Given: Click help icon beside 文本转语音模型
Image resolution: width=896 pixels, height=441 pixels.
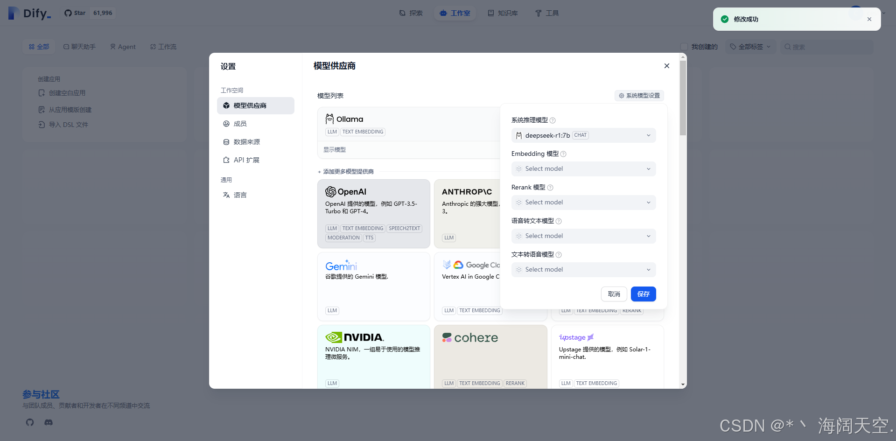Looking at the screenshot, I should pos(559,255).
